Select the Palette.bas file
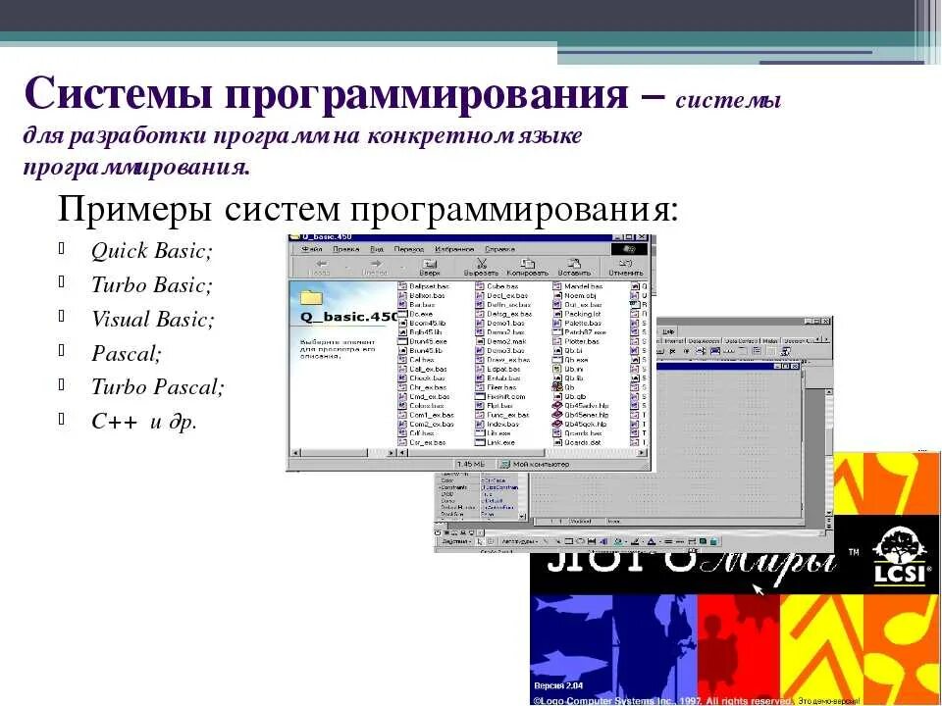The height and width of the screenshot is (706, 942). 577,323
